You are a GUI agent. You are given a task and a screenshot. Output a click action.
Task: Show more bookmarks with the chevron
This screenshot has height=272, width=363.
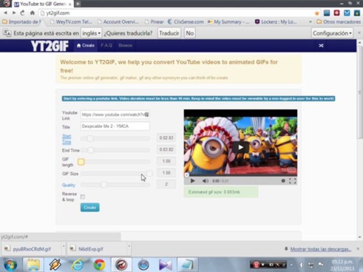310,22
